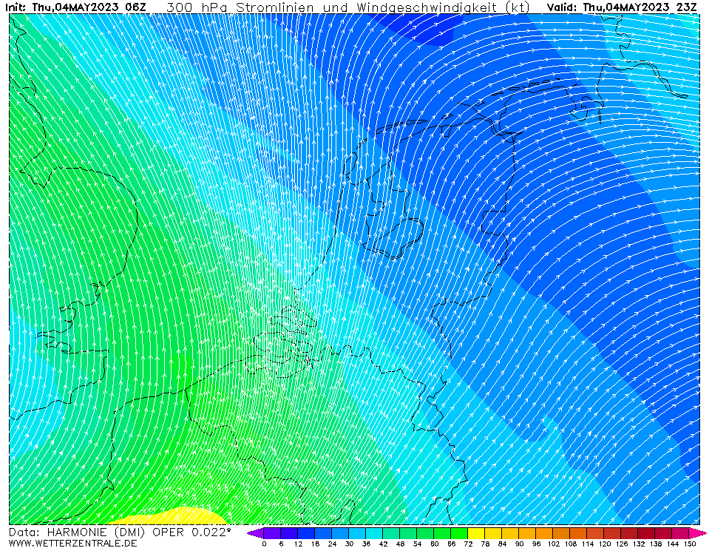Image resolution: width=709 pixels, height=548 pixels.
Task: Click the '150' legend scale label
Action: 690,544
